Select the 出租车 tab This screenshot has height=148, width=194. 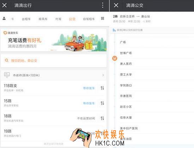click(x=26, y=19)
